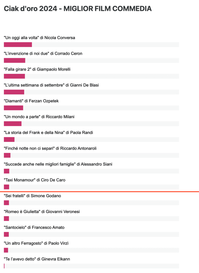Click "L'invenzione di noi due" label

43,54
